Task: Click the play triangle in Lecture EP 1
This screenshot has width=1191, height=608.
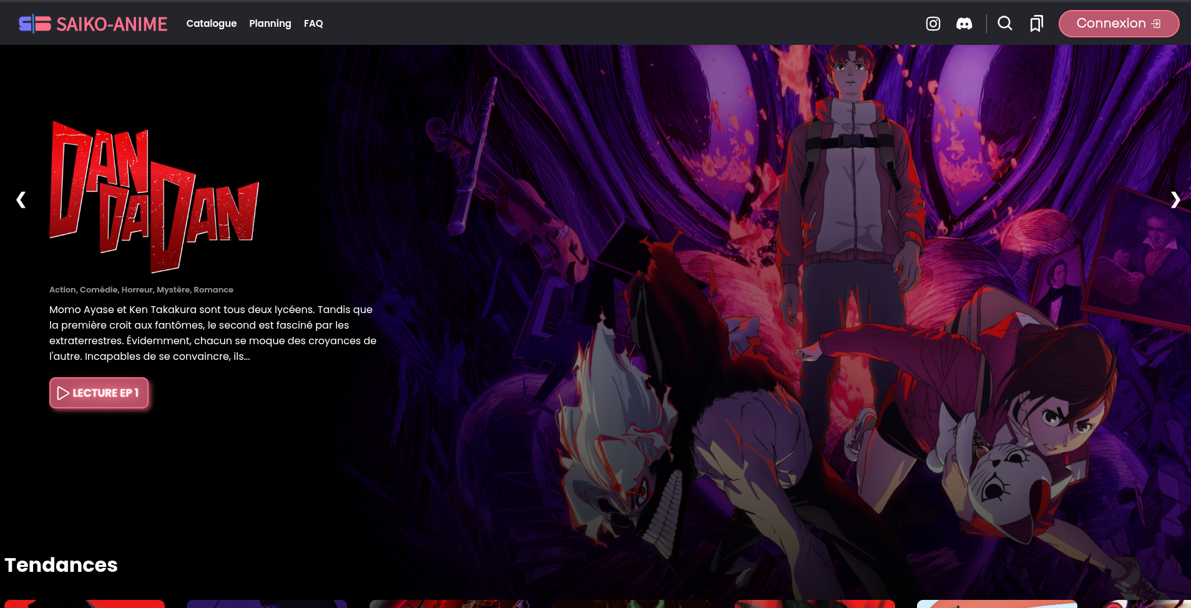Action: pos(63,393)
